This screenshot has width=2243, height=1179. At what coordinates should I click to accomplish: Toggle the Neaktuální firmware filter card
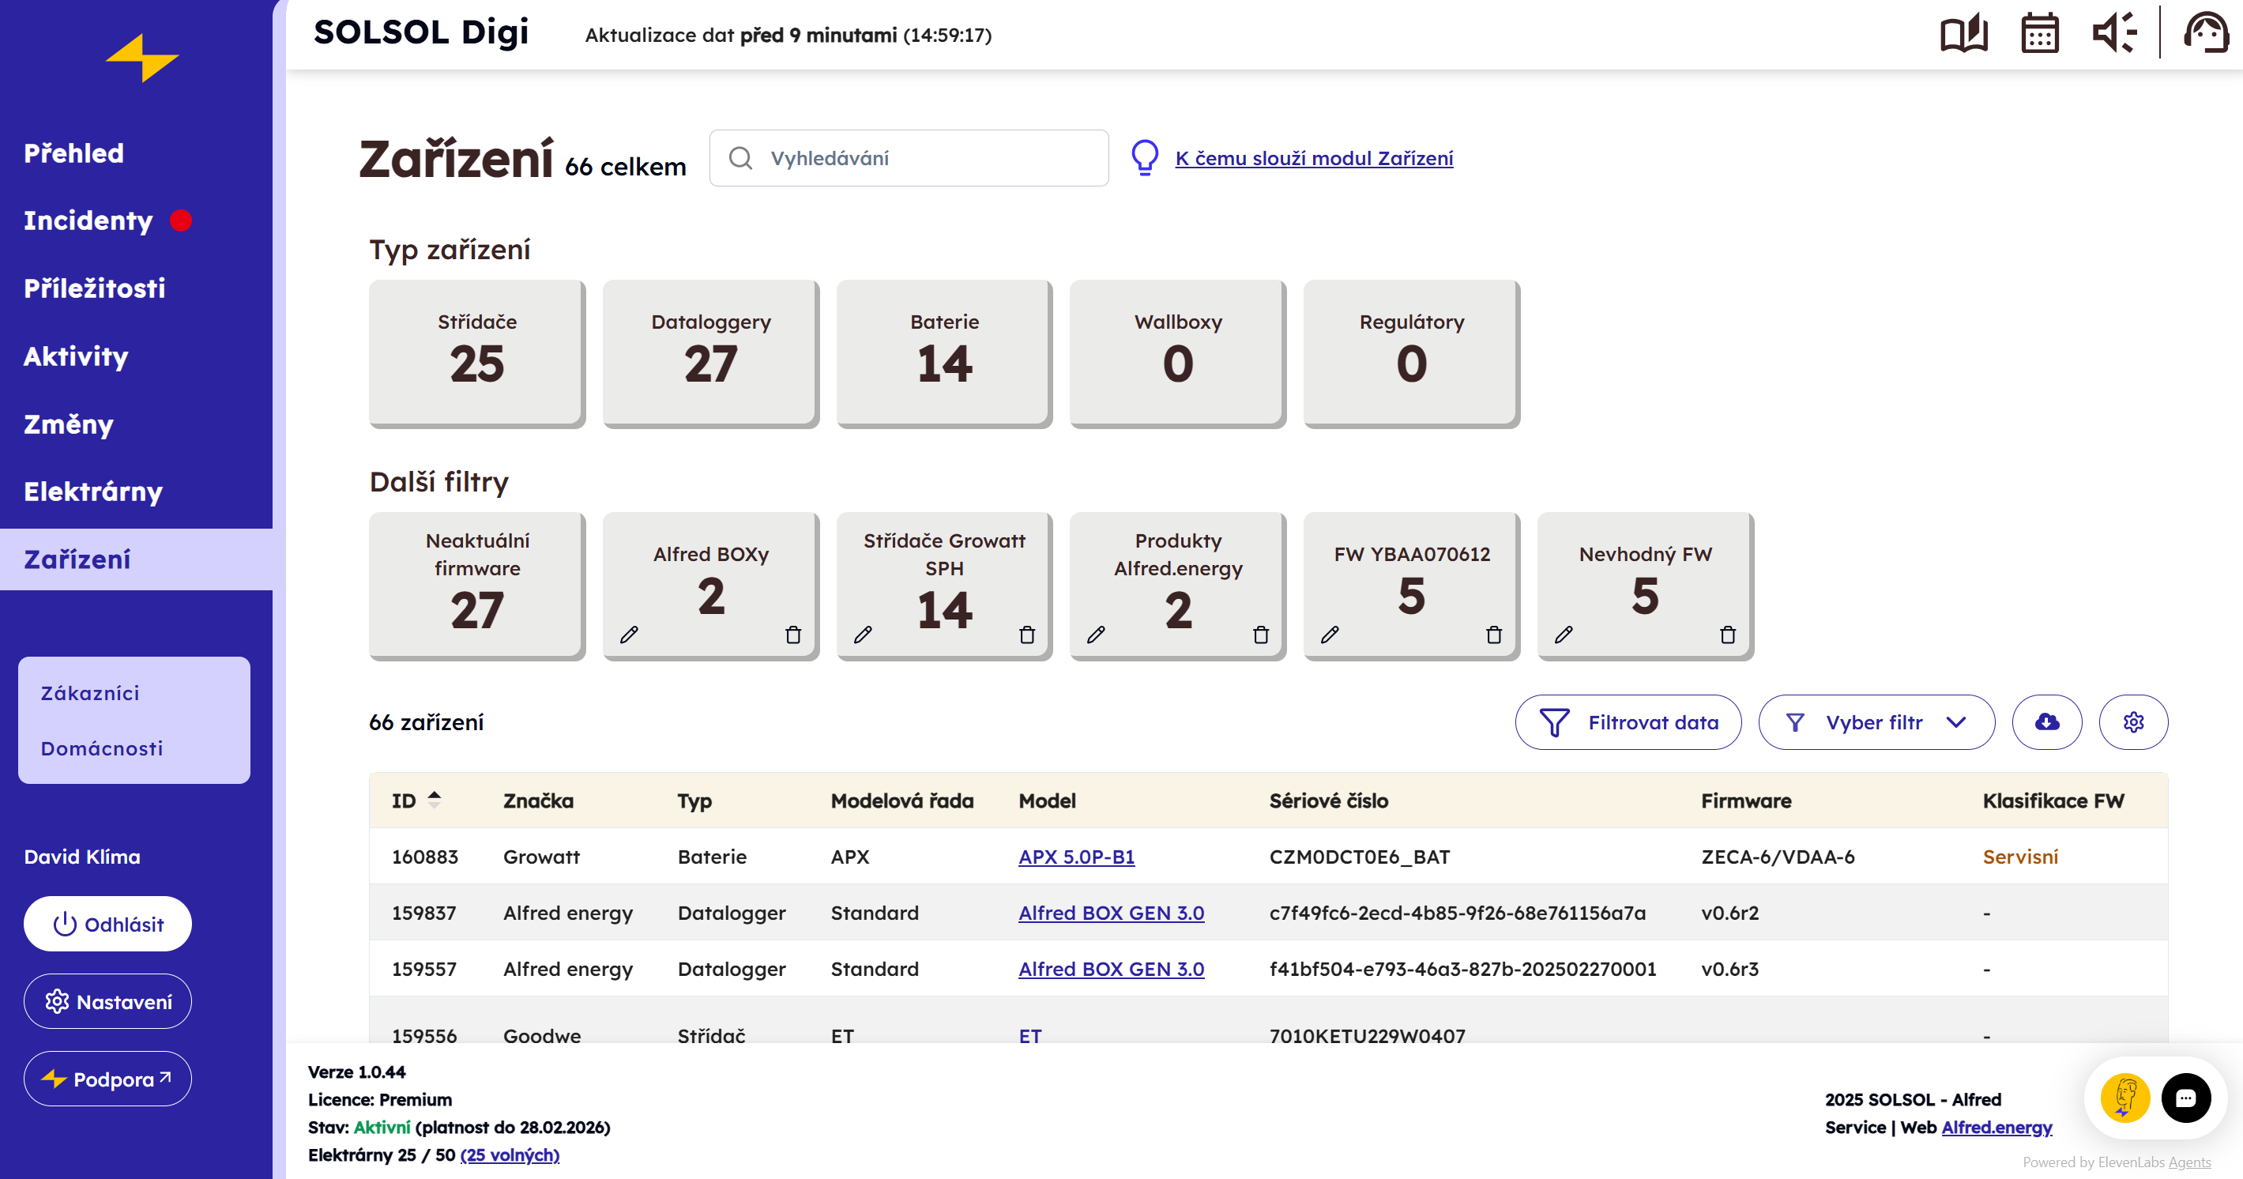click(476, 585)
